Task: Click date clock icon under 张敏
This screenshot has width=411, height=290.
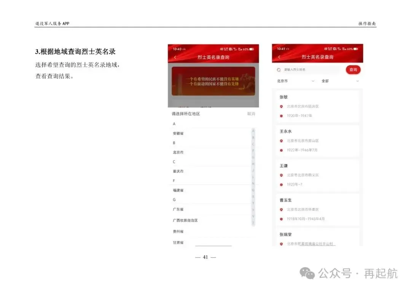Action: pos(281,116)
